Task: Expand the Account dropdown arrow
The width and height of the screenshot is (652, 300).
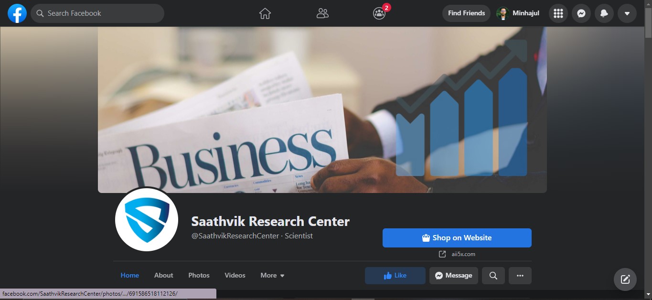Action: (x=627, y=13)
